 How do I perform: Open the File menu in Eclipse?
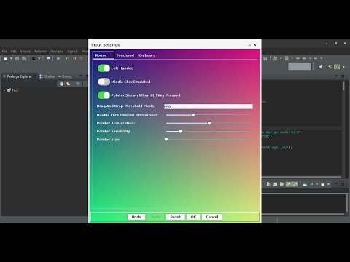(4, 52)
